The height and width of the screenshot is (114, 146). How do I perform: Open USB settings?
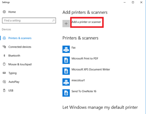tap(11, 90)
